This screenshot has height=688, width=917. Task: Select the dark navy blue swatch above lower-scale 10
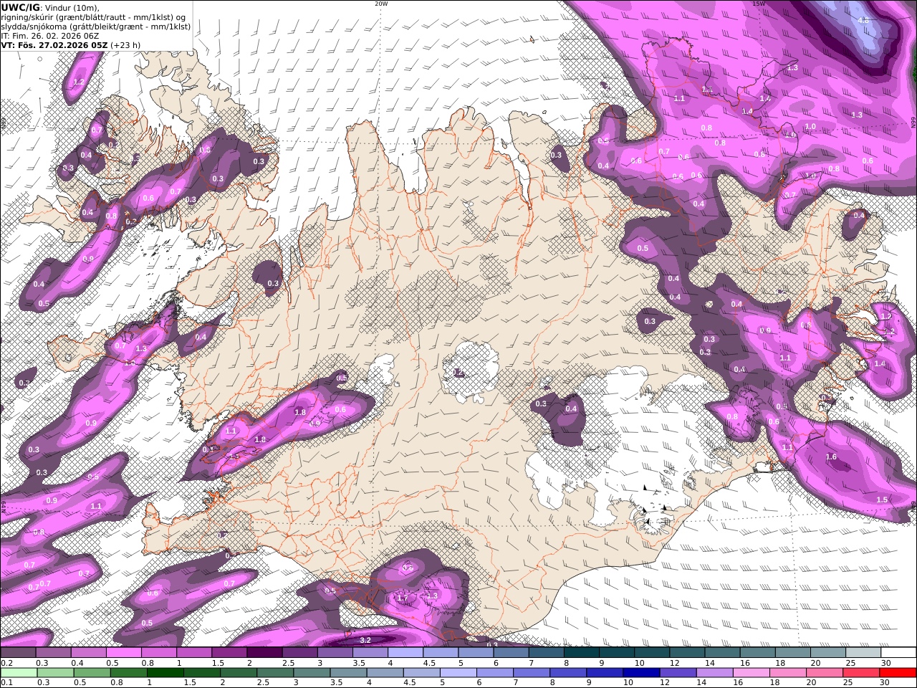click(640, 673)
